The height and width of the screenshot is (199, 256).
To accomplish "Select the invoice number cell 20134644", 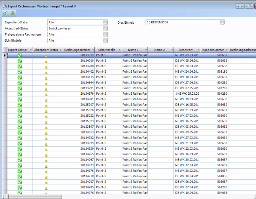I will [x=87, y=83].
